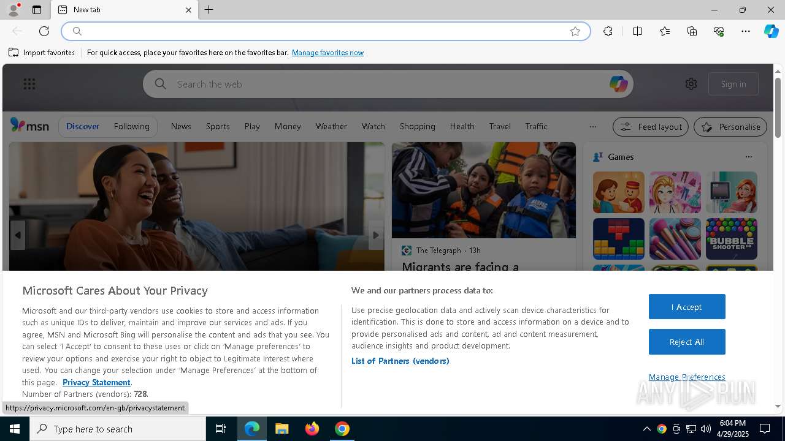
Task: Open Feed layout options
Action: (651, 127)
